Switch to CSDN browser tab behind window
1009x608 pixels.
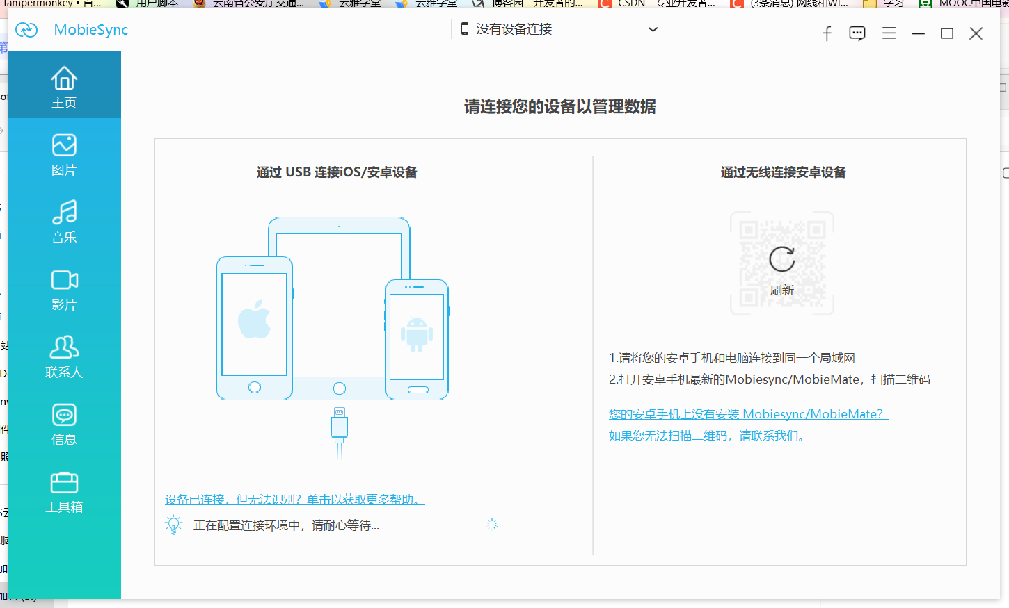(x=657, y=4)
